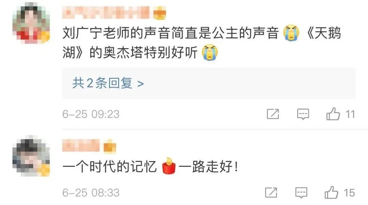
Task: Click the crying emoji after 公主的声音
Action: tap(291, 33)
